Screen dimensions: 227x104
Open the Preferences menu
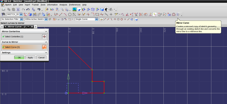pyautogui.click(x=75, y=5)
